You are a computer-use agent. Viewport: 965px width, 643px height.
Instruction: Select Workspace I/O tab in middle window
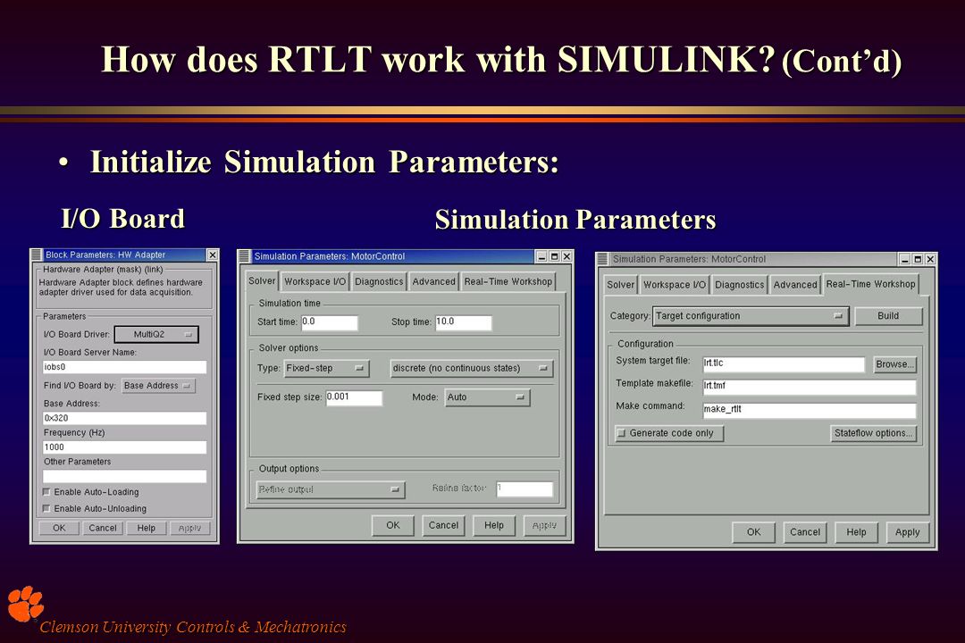tap(315, 282)
